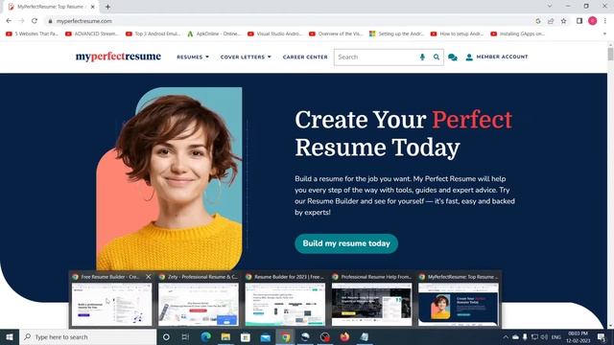Screen dimensions: 614x345
Task: Show more bookmarks with the overflow arrow
Action: [x=604, y=34]
